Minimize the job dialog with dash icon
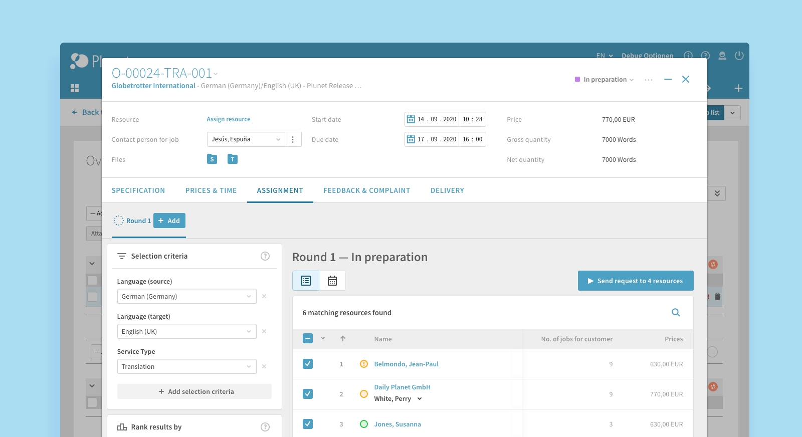Image resolution: width=802 pixels, height=437 pixels. click(668, 79)
